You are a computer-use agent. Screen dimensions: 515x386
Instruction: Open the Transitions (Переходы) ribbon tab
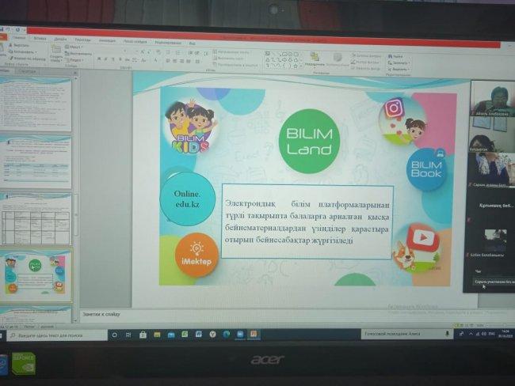pyautogui.click(x=82, y=40)
